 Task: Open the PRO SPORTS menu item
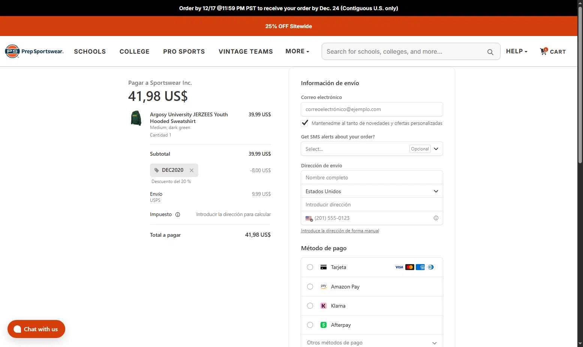point(184,52)
